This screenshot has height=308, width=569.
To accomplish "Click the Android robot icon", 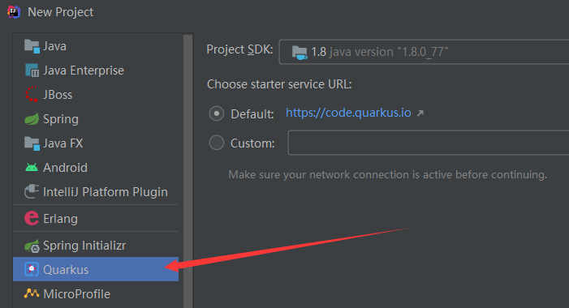I will click(32, 168).
